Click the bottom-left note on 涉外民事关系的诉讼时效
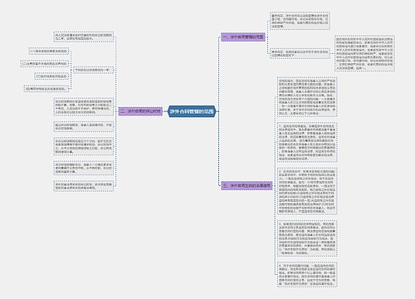 click(x=84, y=186)
